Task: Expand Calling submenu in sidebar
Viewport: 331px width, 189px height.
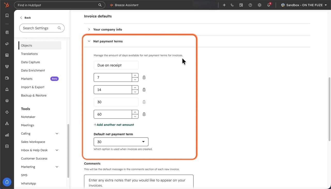Action: [x=57, y=133]
